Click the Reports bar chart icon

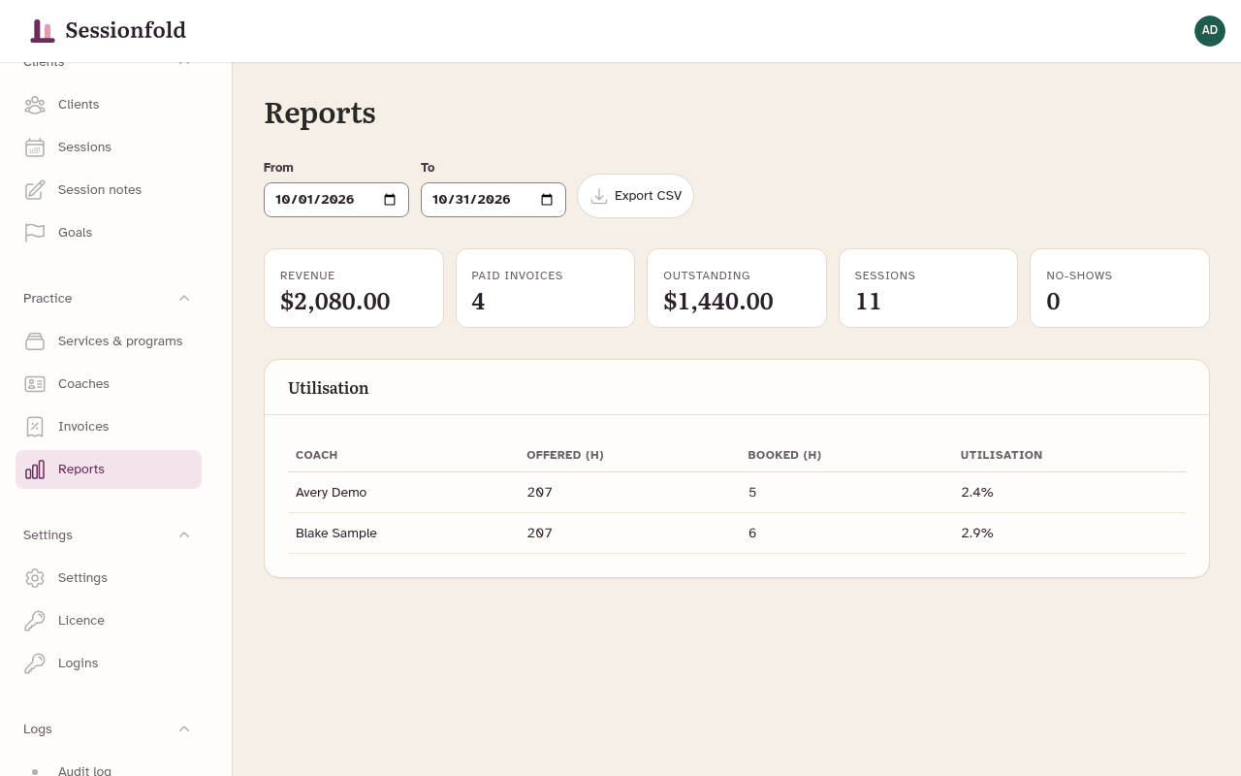click(x=35, y=469)
